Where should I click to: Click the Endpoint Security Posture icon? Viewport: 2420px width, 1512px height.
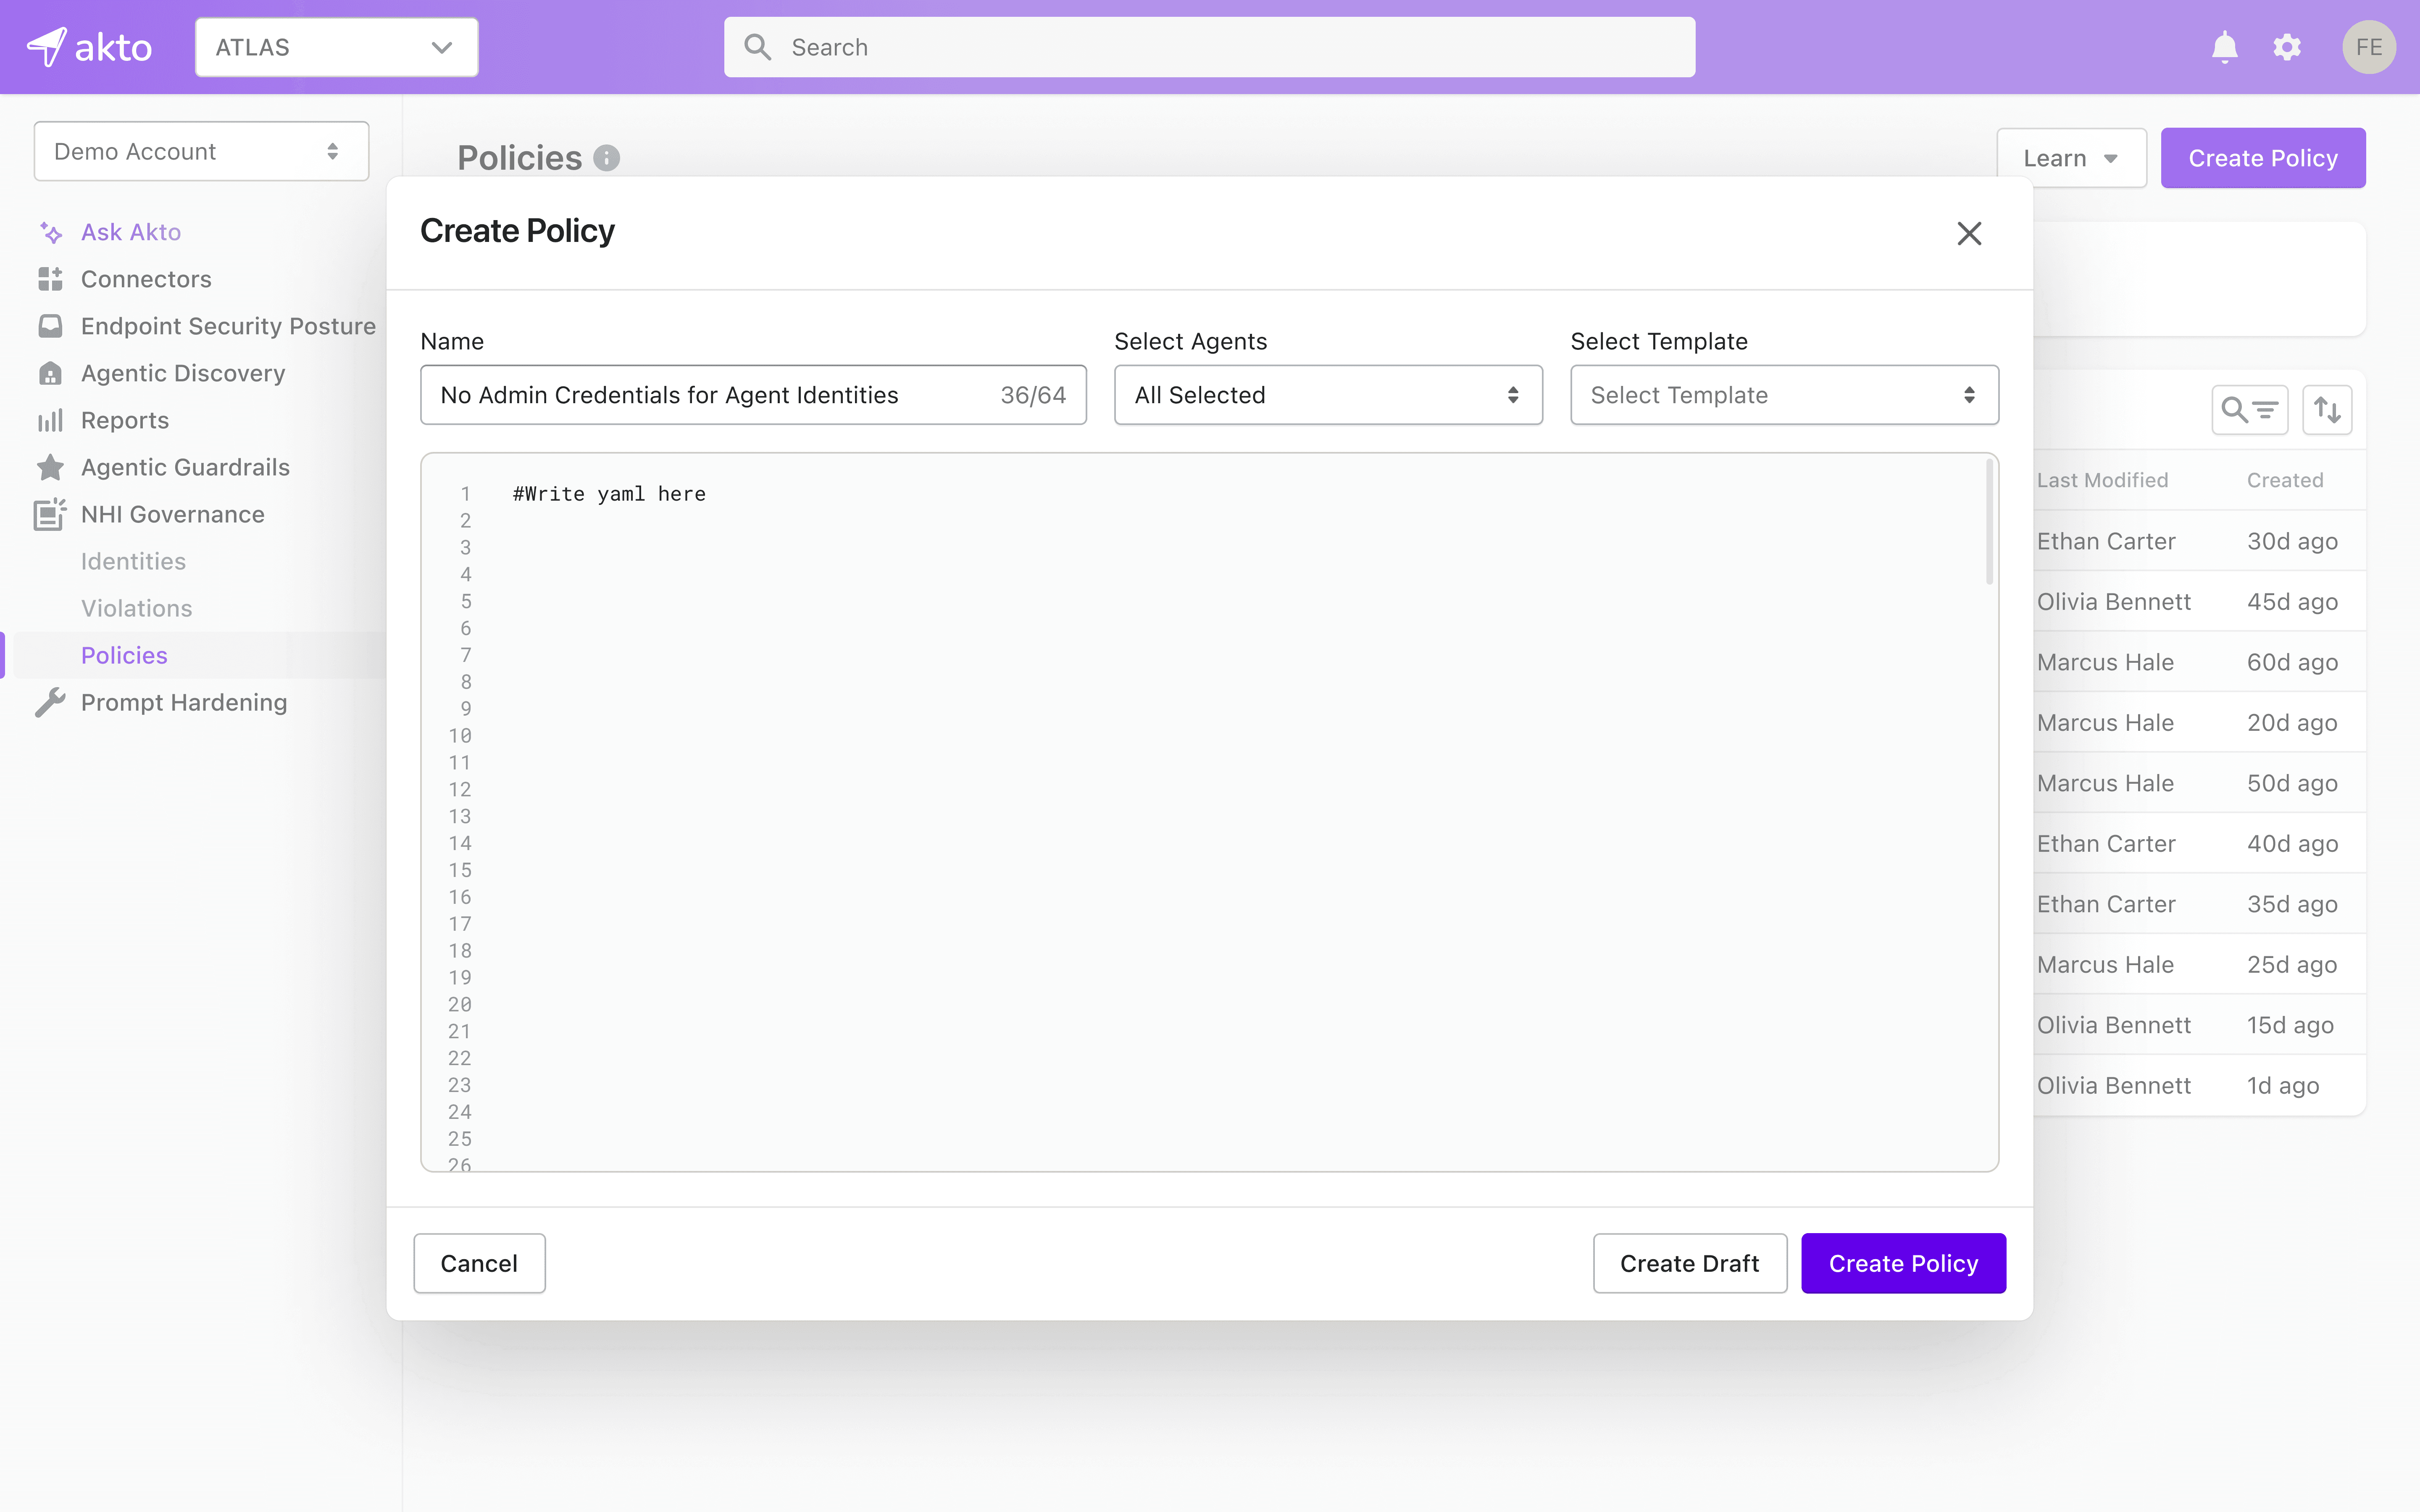pos(50,326)
